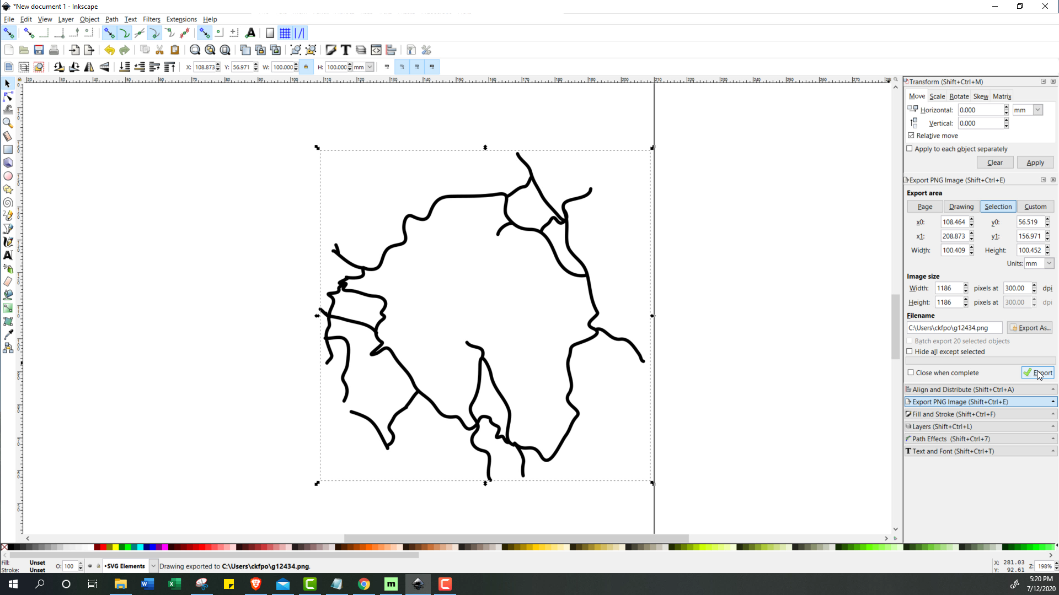This screenshot has width=1059, height=595.
Task: Toggle layer visibility eye in status bar
Action: click(x=90, y=566)
